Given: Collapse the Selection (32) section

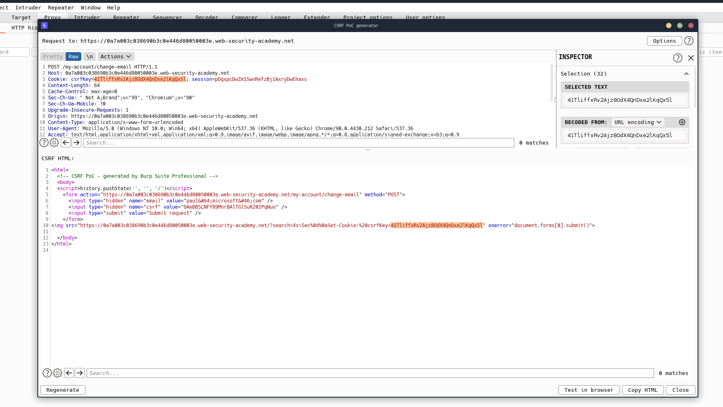Looking at the screenshot, I should pyautogui.click(x=686, y=74).
